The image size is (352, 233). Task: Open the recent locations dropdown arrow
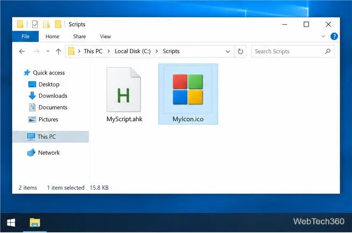click(x=48, y=51)
